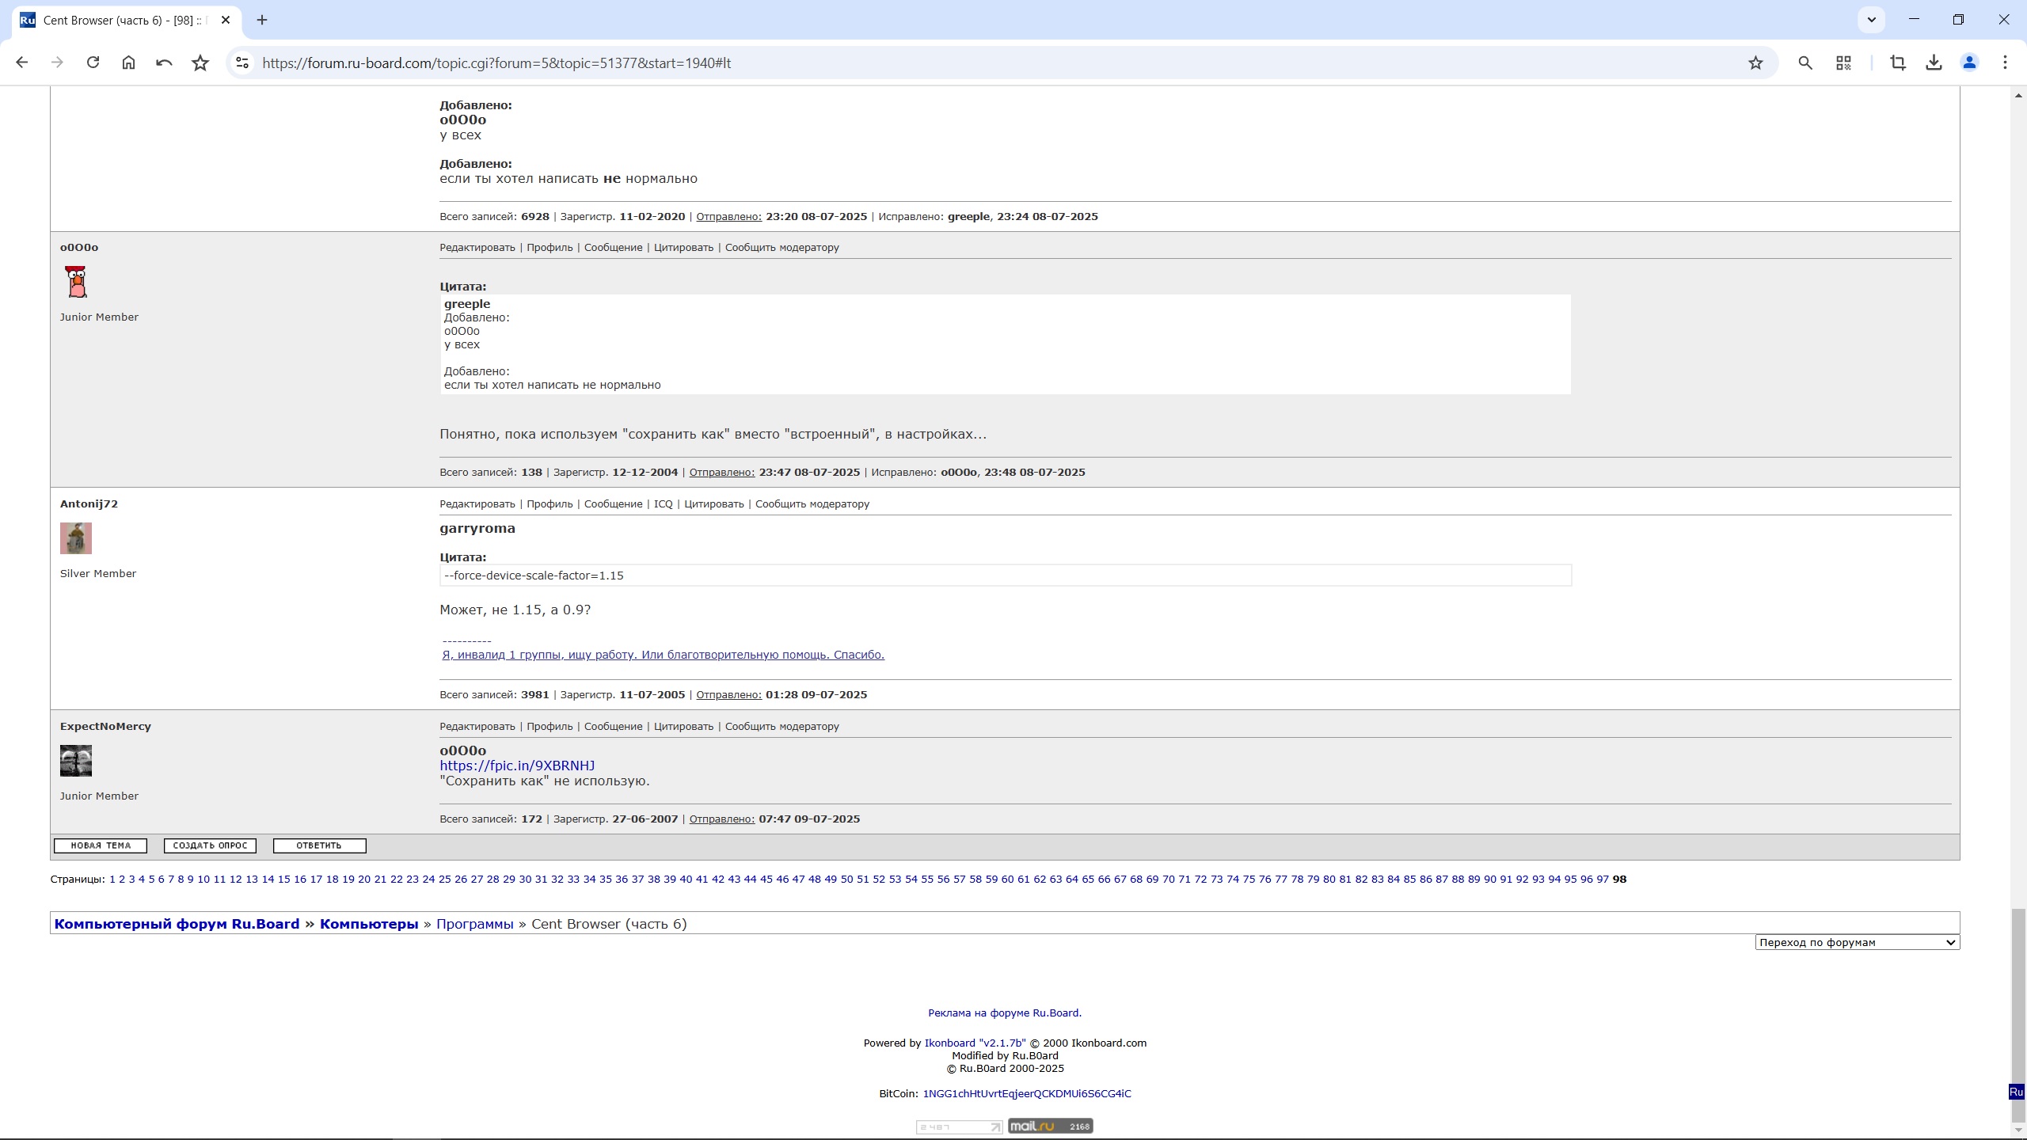Click the crop screenshot capture icon
Viewport: 2027px width, 1140px height.
point(1898,63)
